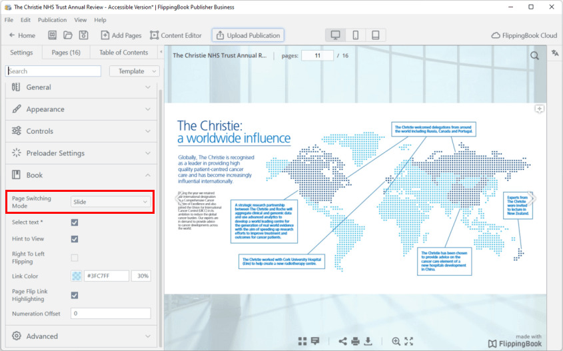Click the page number input field

point(317,56)
